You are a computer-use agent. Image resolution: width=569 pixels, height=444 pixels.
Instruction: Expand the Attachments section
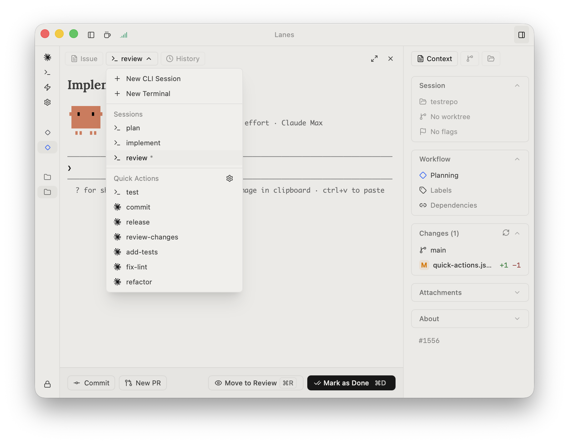(x=470, y=292)
